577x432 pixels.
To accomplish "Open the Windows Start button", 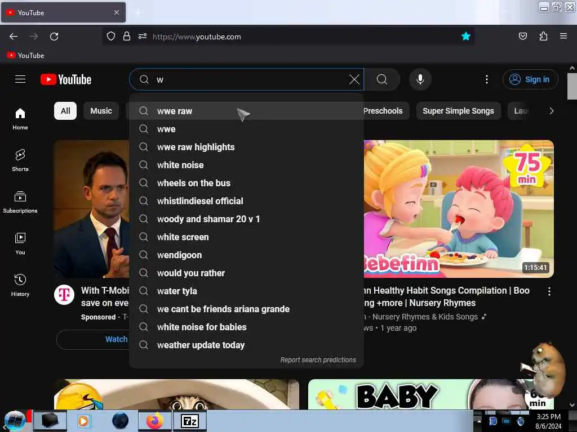I will pyautogui.click(x=15, y=421).
